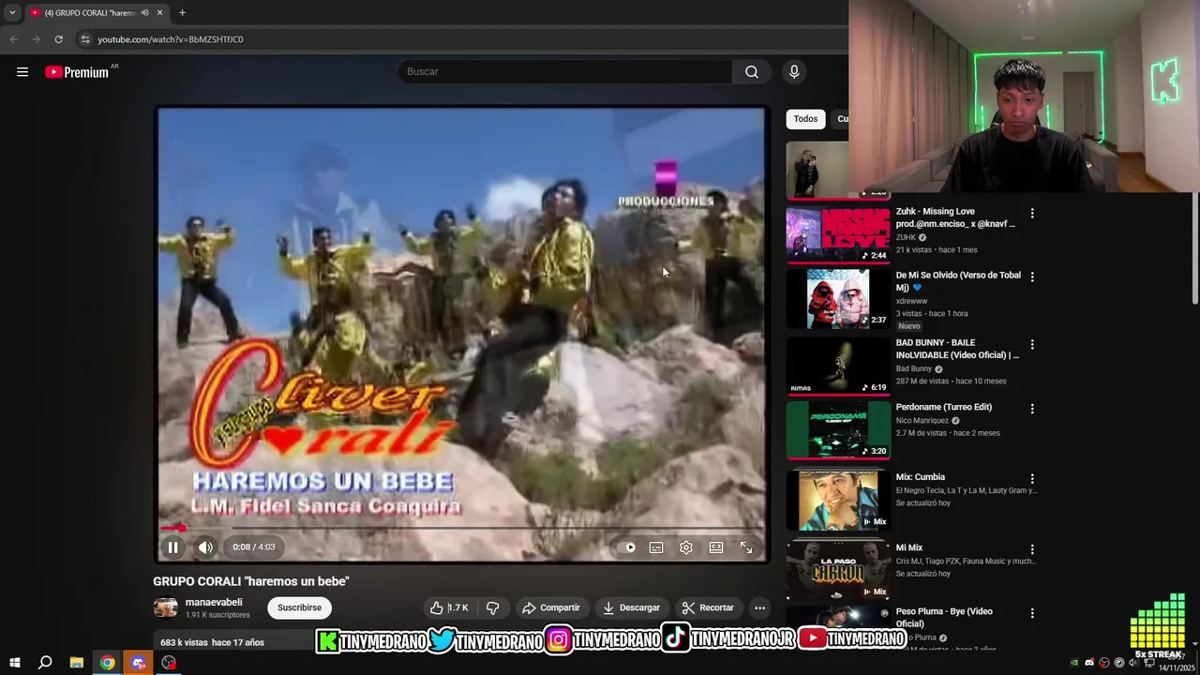Open the Mi Mix playlist thumbnail
Screen dimensions: 1200x675
838,570
